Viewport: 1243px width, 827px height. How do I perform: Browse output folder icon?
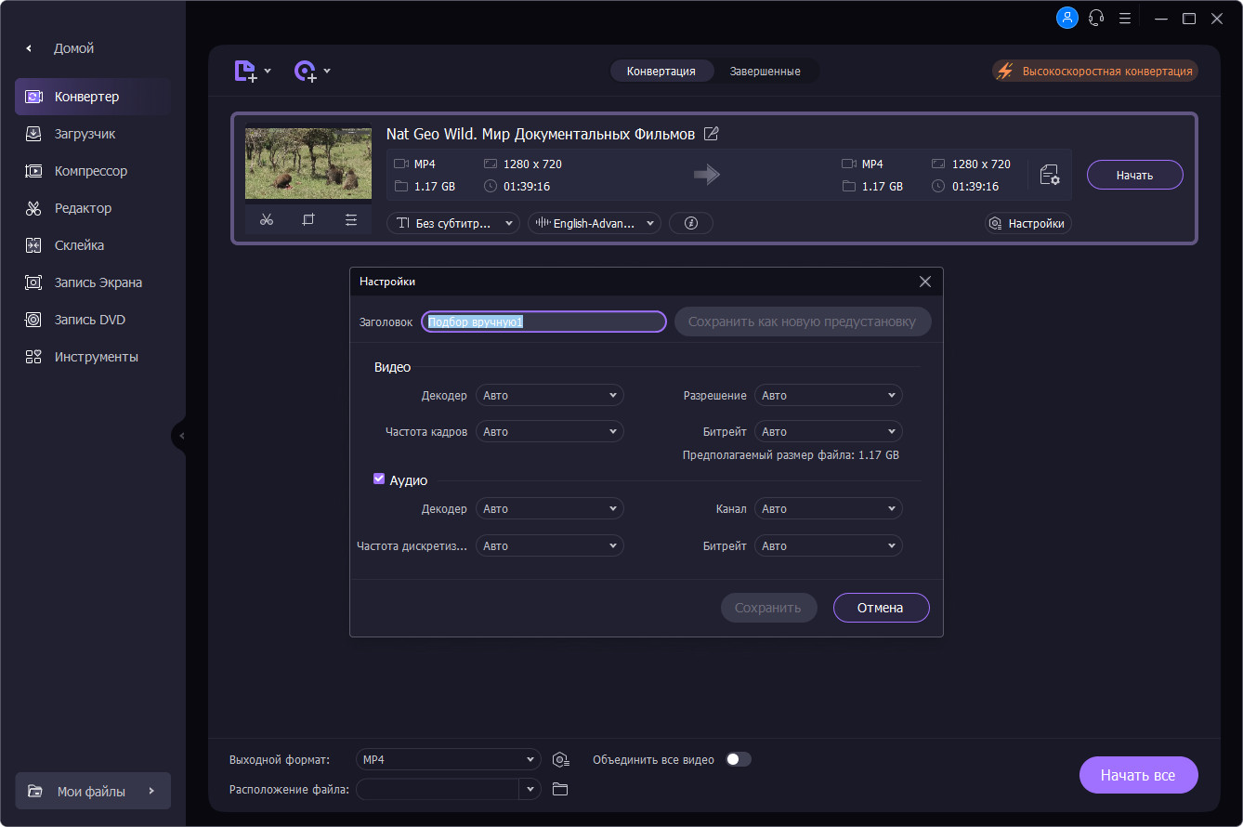(559, 789)
